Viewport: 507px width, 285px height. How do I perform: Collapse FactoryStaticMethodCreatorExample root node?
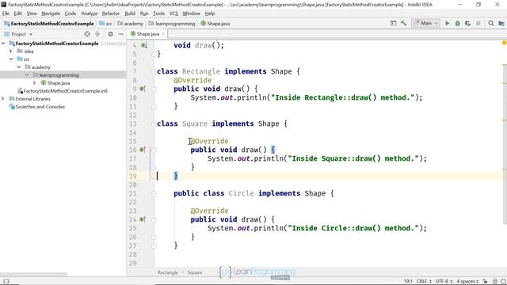(x=3, y=44)
